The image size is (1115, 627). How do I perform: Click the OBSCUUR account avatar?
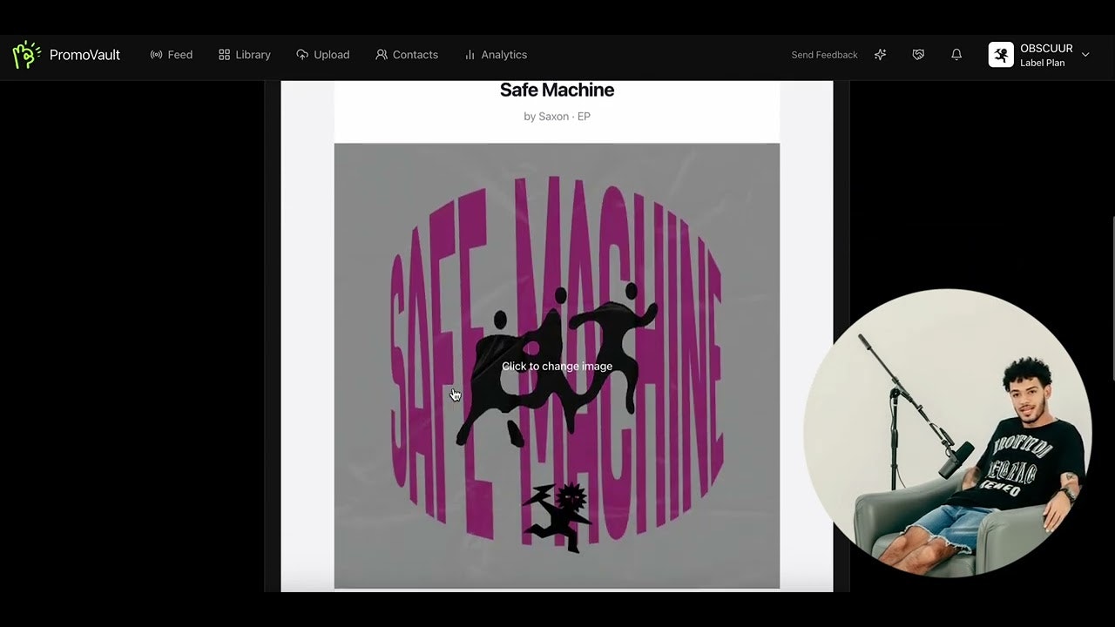click(x=1001, y=55)
